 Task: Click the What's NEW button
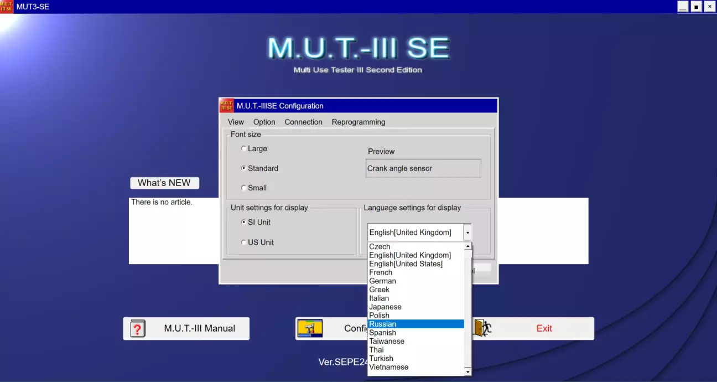[x=164, y=183]
